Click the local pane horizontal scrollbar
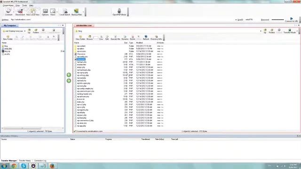This screenshot has width=301, height=169. (x=22, y=128)
